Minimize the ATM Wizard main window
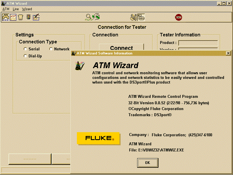The width and height of the screenshot is (233, 175). (x=219, y=3)
